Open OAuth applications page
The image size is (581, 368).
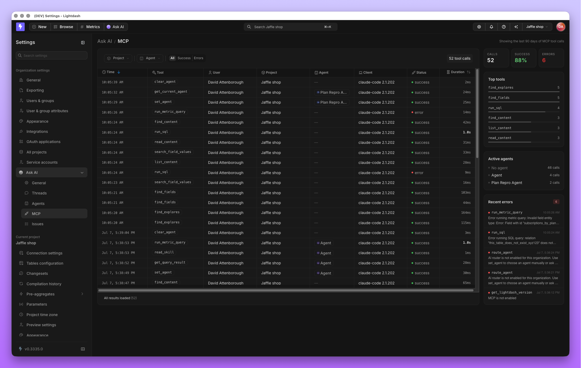(x=51, y=142)
